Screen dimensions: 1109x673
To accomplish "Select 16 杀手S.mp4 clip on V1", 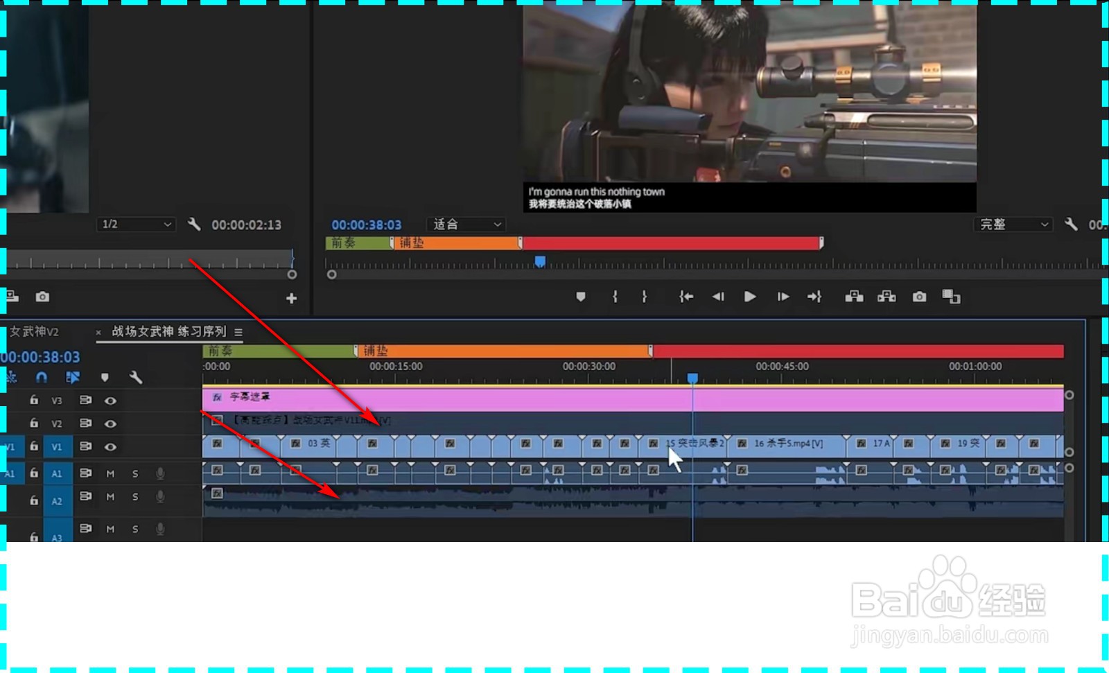I will pos(788,446).
